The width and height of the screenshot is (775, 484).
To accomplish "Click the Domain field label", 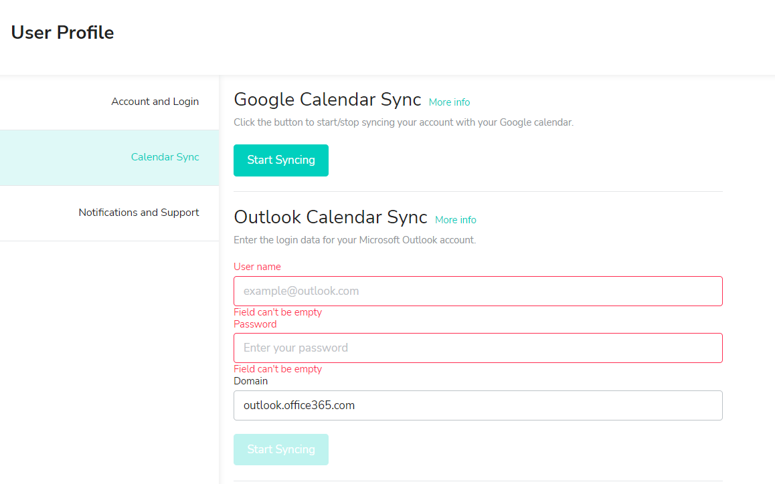I will click(250, 381).
